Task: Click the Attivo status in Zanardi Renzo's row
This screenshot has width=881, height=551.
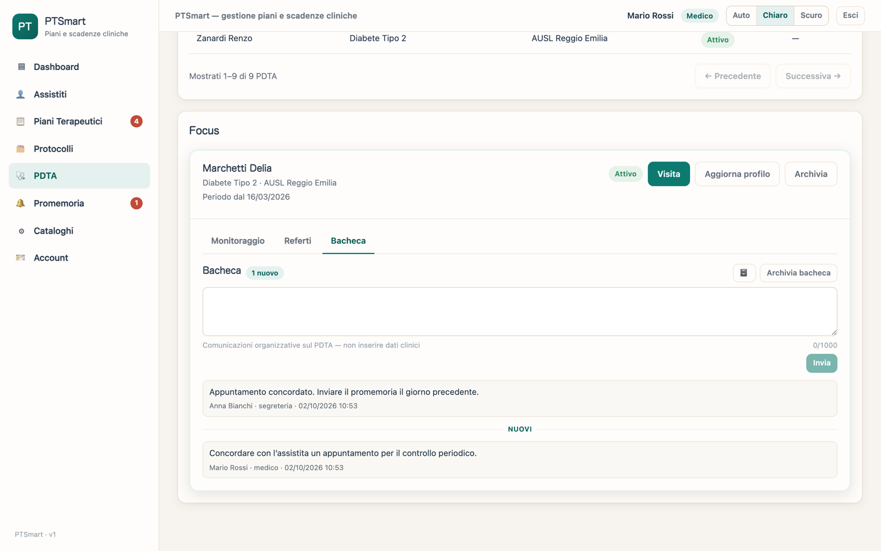Action: click(717, 40)
